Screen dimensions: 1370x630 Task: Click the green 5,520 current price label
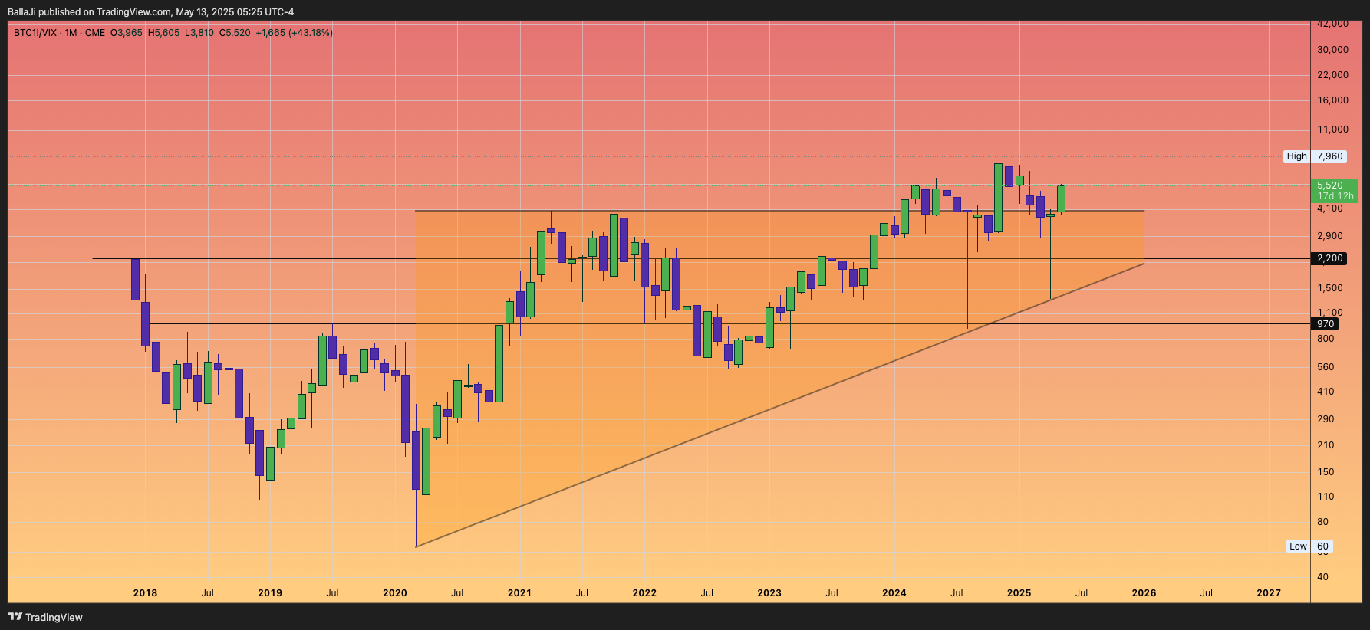coord(1330,185)
